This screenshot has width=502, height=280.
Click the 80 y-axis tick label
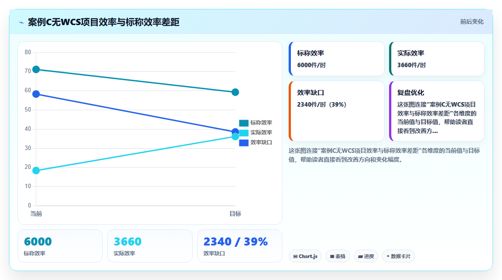click(x=28, y=52)
